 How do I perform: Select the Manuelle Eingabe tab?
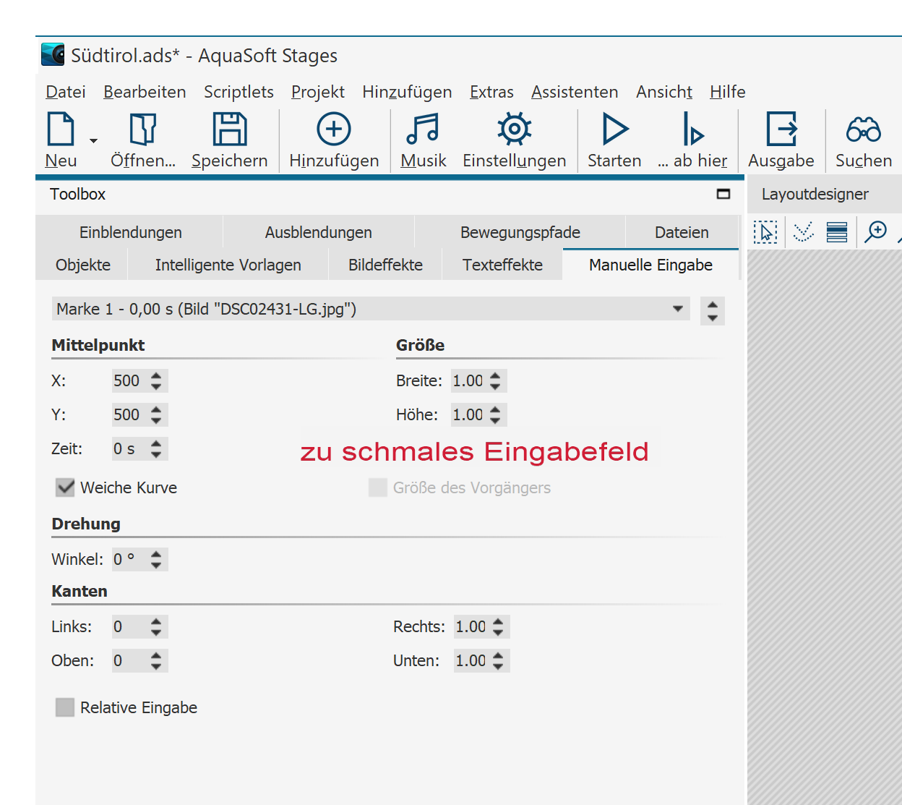coord(650,265)
